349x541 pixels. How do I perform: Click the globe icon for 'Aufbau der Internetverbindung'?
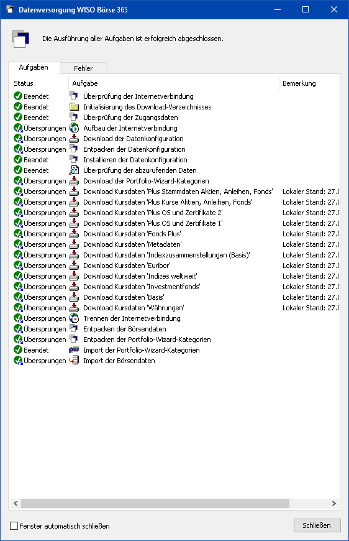(x=74, y=128)
